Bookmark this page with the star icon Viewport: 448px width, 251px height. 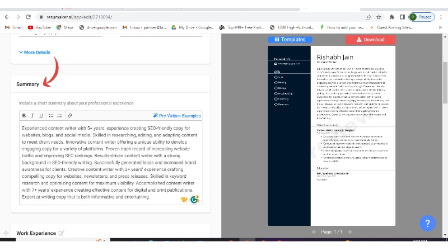[379, 17]
